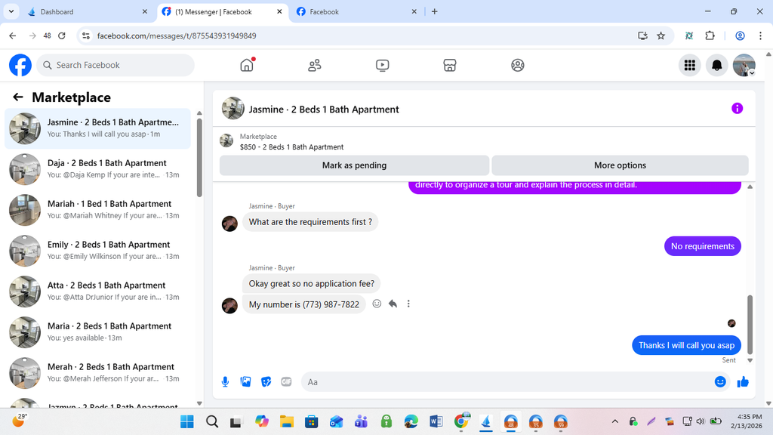773x435 pixels.
Task: Go back to the previous page
Action: [13, 35]
